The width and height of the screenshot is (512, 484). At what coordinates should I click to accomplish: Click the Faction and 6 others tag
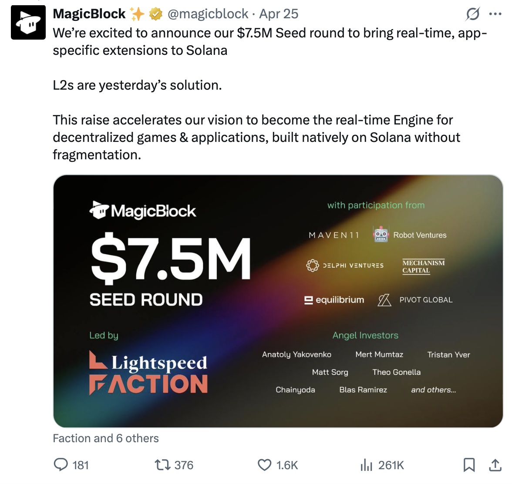106,438
